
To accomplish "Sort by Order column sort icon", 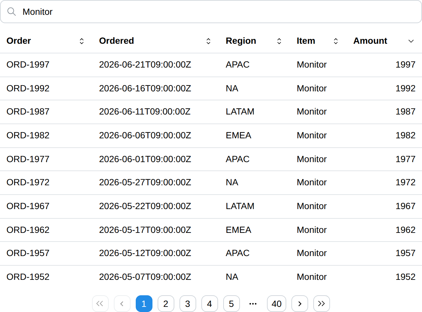I will (82, 41).
